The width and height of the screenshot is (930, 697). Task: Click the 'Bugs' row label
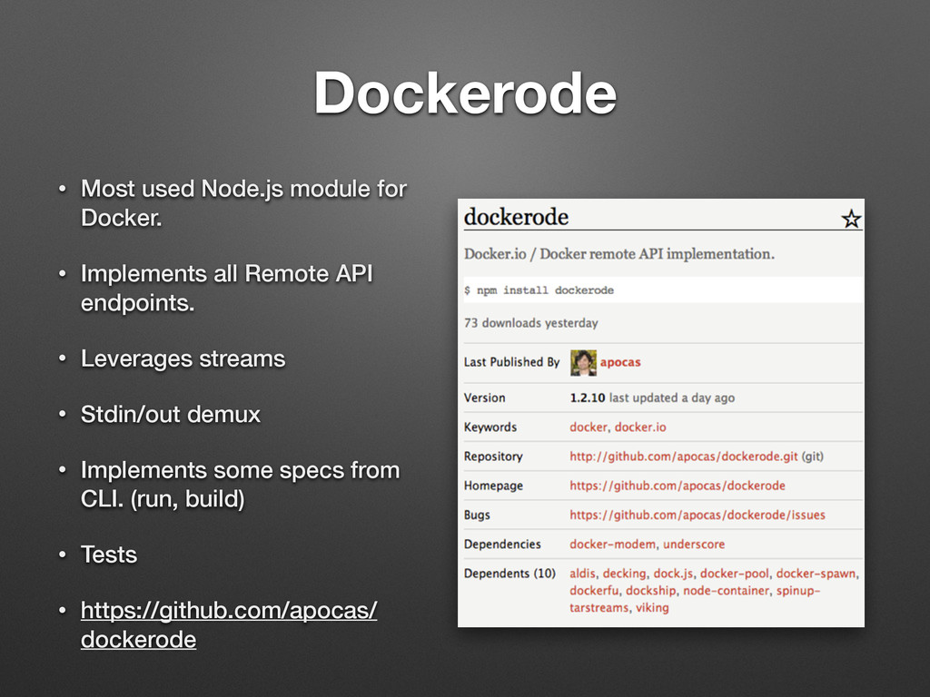477,515
